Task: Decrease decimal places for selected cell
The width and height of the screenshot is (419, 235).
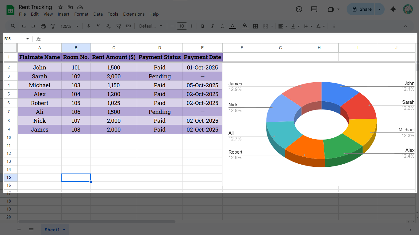Action: click(108, 26)
